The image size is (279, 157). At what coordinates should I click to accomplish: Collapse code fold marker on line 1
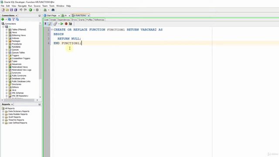pyautogui.click(x=52, y=30)
